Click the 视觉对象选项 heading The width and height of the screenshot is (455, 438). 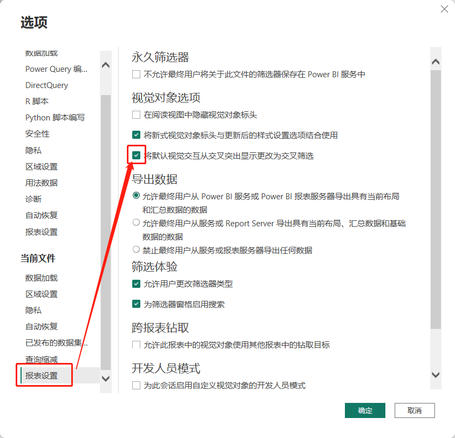point(166,98)
